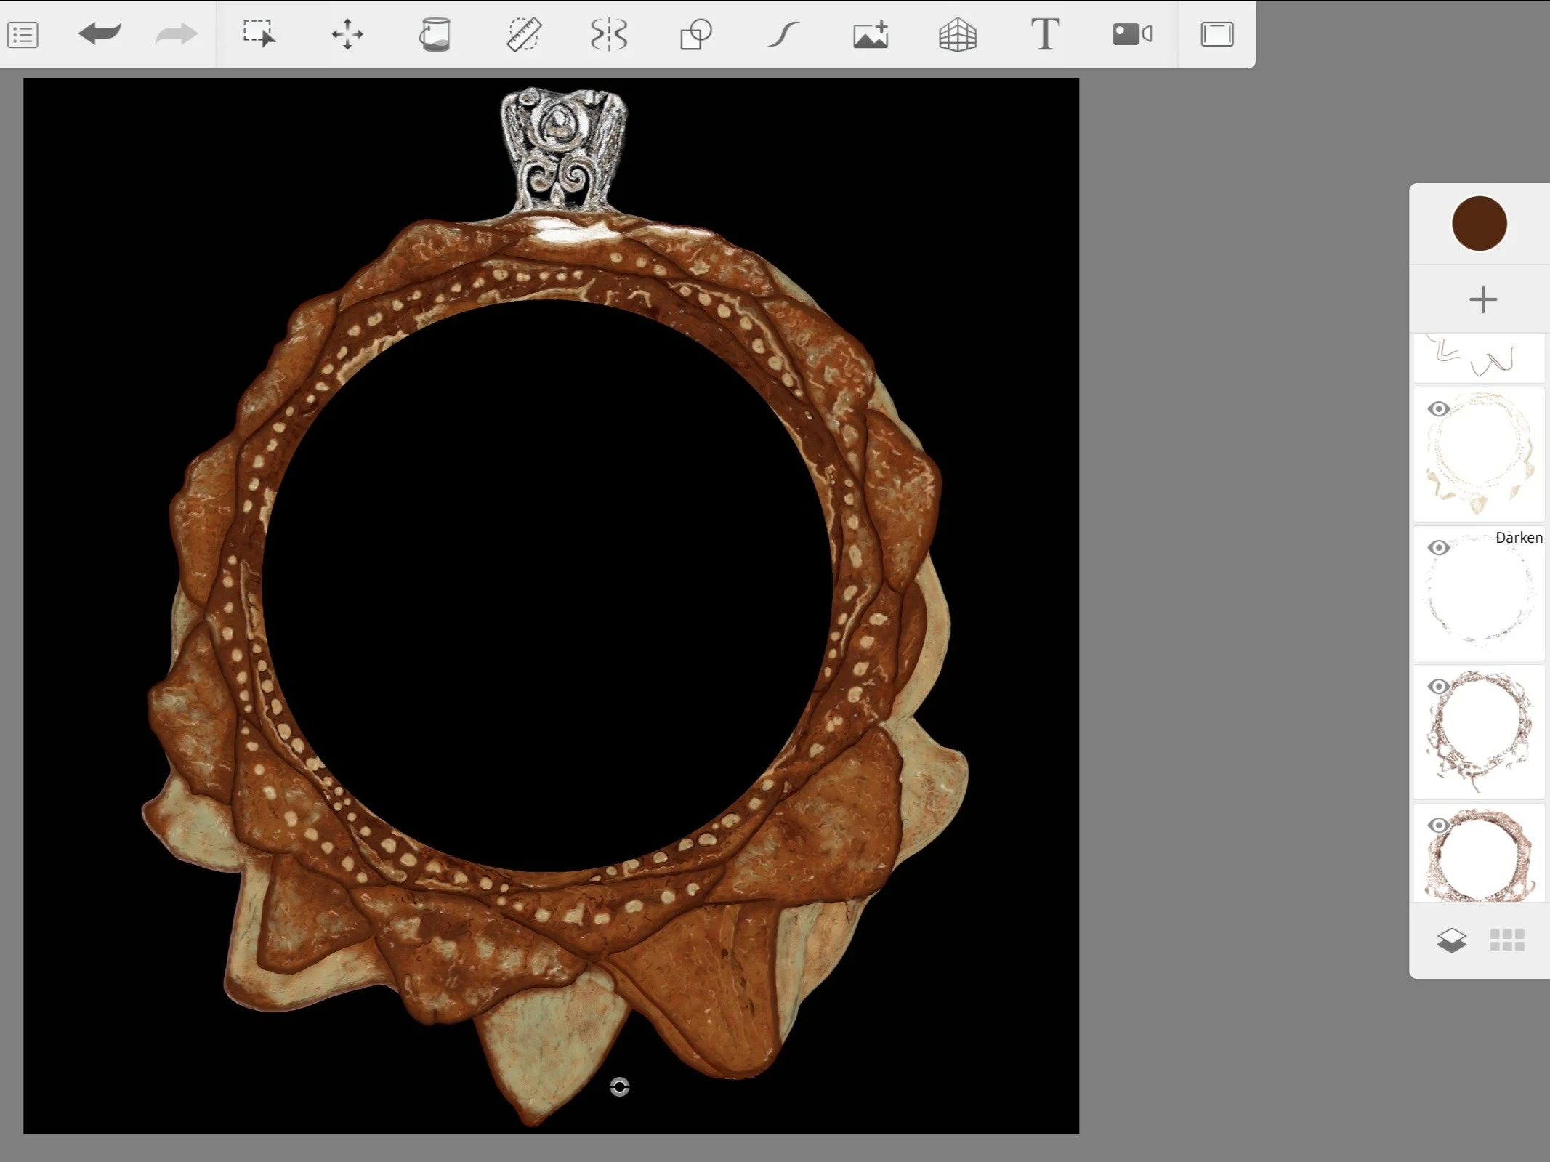1550x1162 pixels.
Task: Click the Darken blend mode label
Action: [x=1519, y=538]
